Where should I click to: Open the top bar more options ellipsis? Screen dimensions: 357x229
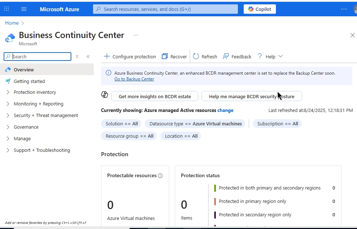click(x=344, y=9)
